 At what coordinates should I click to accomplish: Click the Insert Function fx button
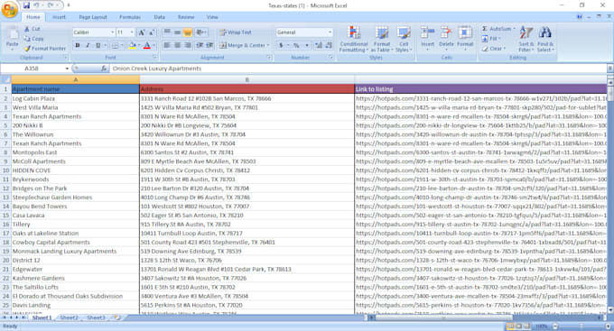[104, 69]
